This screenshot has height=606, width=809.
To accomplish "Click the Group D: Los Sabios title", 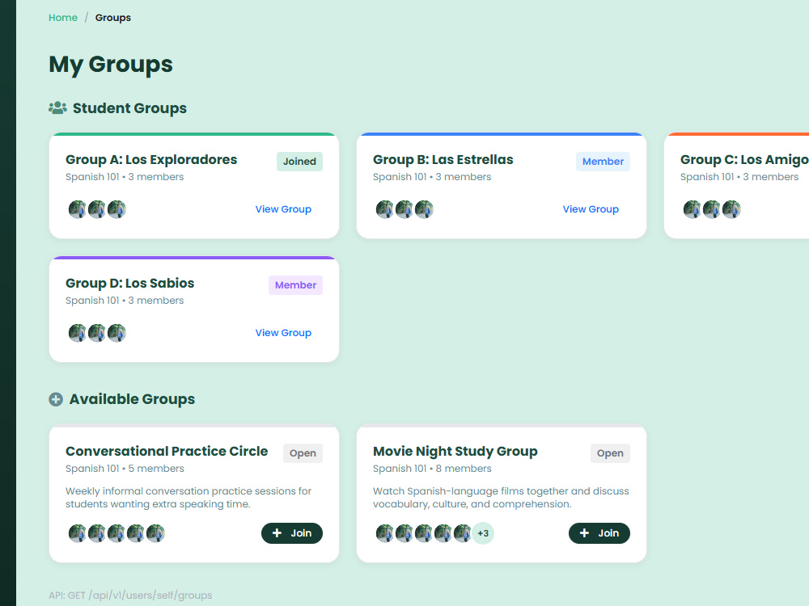I will tap(130, 284).
